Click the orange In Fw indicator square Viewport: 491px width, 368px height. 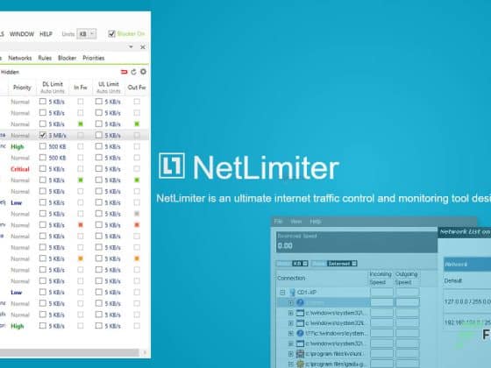coord(81,258)
